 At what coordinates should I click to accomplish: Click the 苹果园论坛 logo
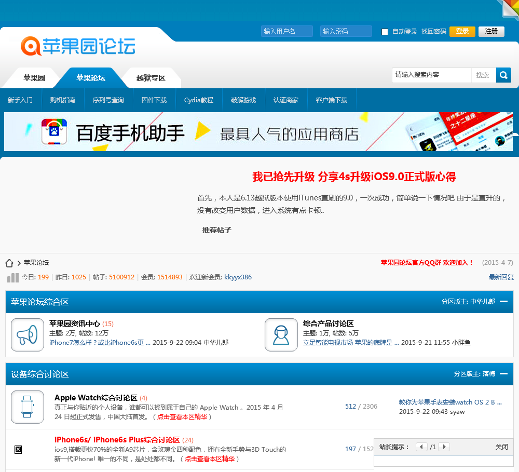point(78,46)
